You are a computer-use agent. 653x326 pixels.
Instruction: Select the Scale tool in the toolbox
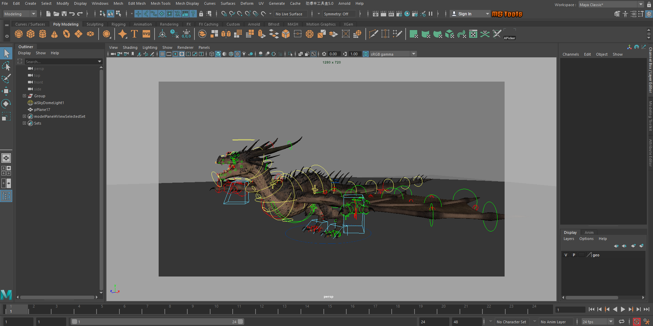pyautogui.click(x=6, y=116)
